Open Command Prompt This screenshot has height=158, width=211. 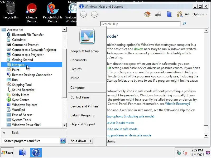click(x=31, y=45)
